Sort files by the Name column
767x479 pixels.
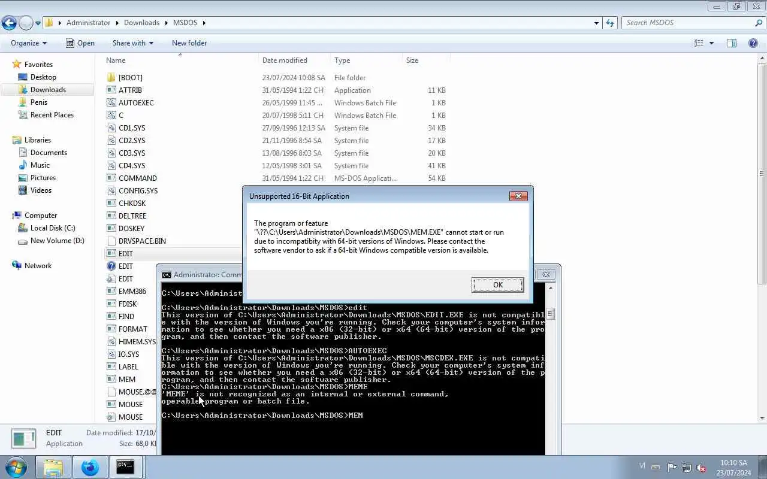click(x=116, y=60)
